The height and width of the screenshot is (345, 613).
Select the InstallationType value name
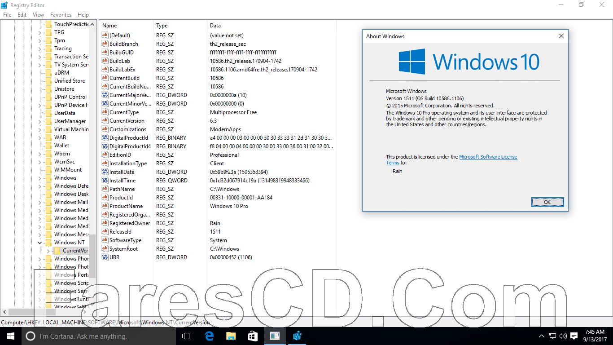128,164
